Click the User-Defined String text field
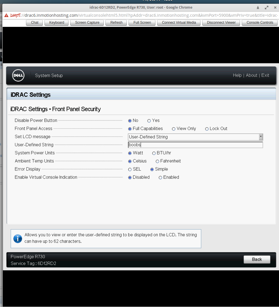 click(195, 145)
